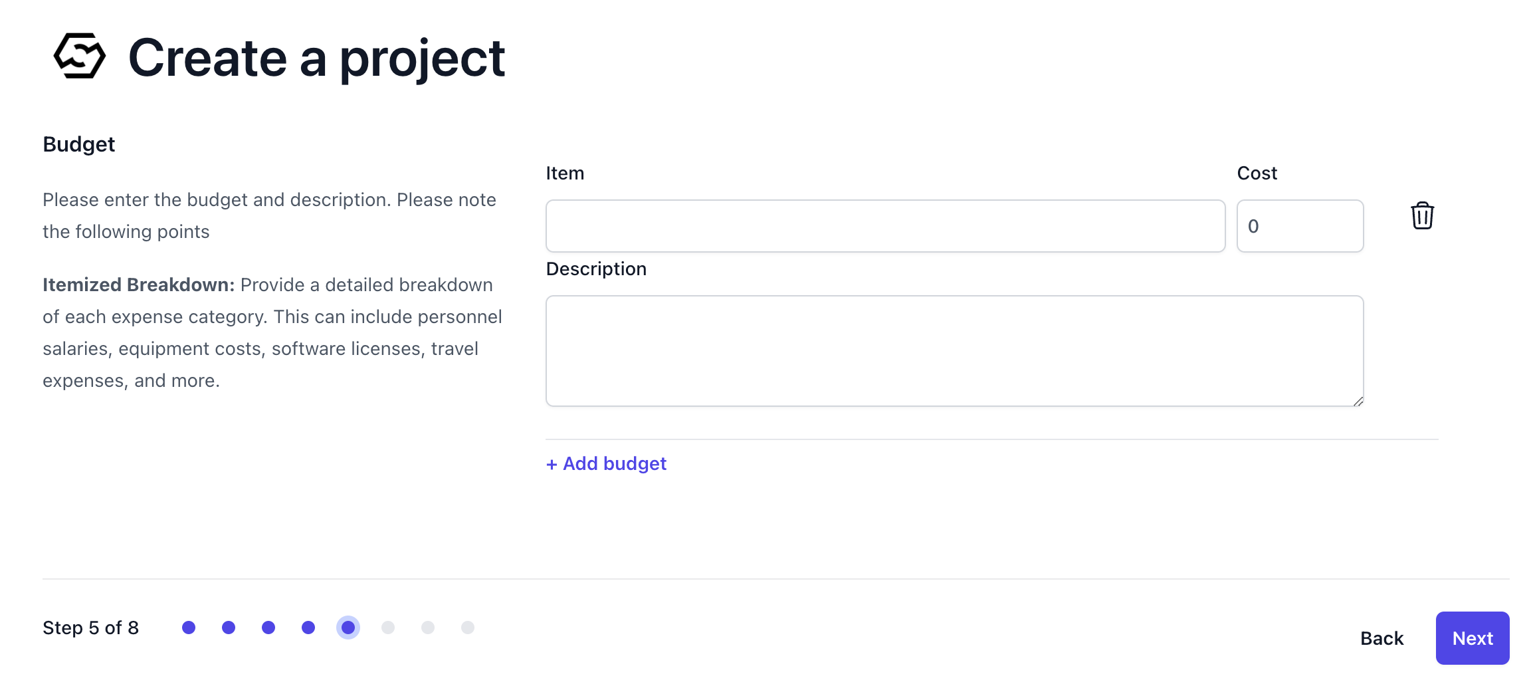This screenshot has height=690, width=1535.
Task: Click the hexagon app logo icon
Action: click(79, 57)
